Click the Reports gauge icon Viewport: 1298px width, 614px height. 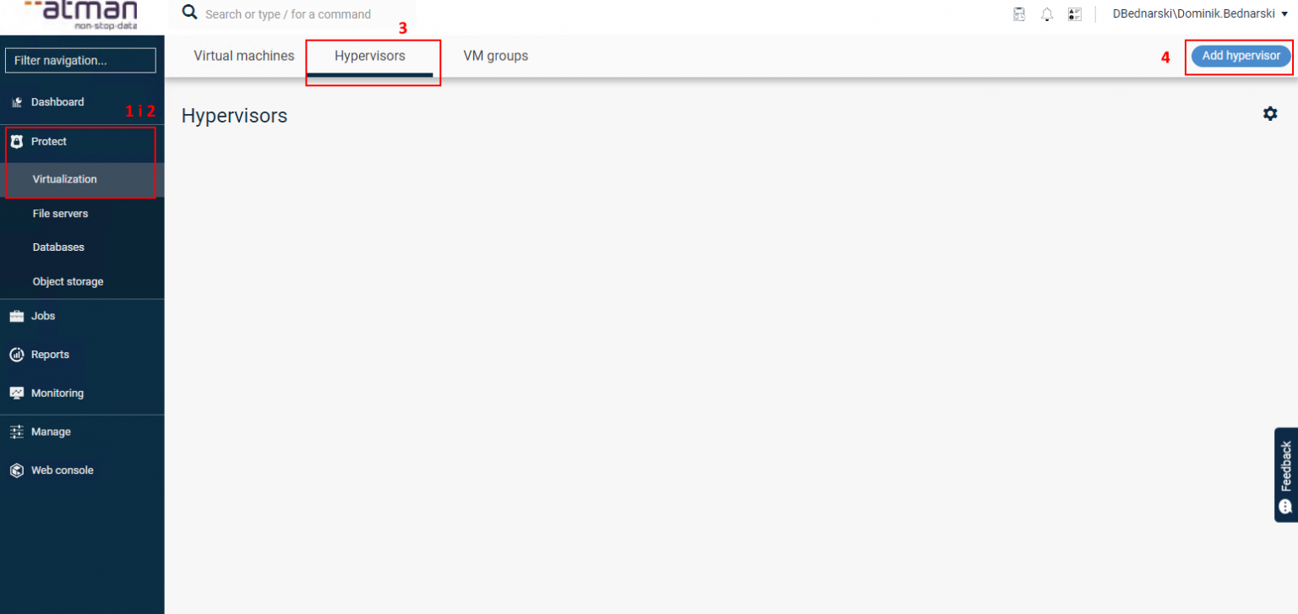[x=17, y=355]
